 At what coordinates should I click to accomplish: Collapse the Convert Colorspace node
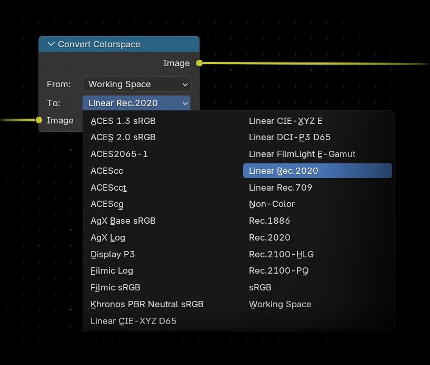(x=51, y=44)
